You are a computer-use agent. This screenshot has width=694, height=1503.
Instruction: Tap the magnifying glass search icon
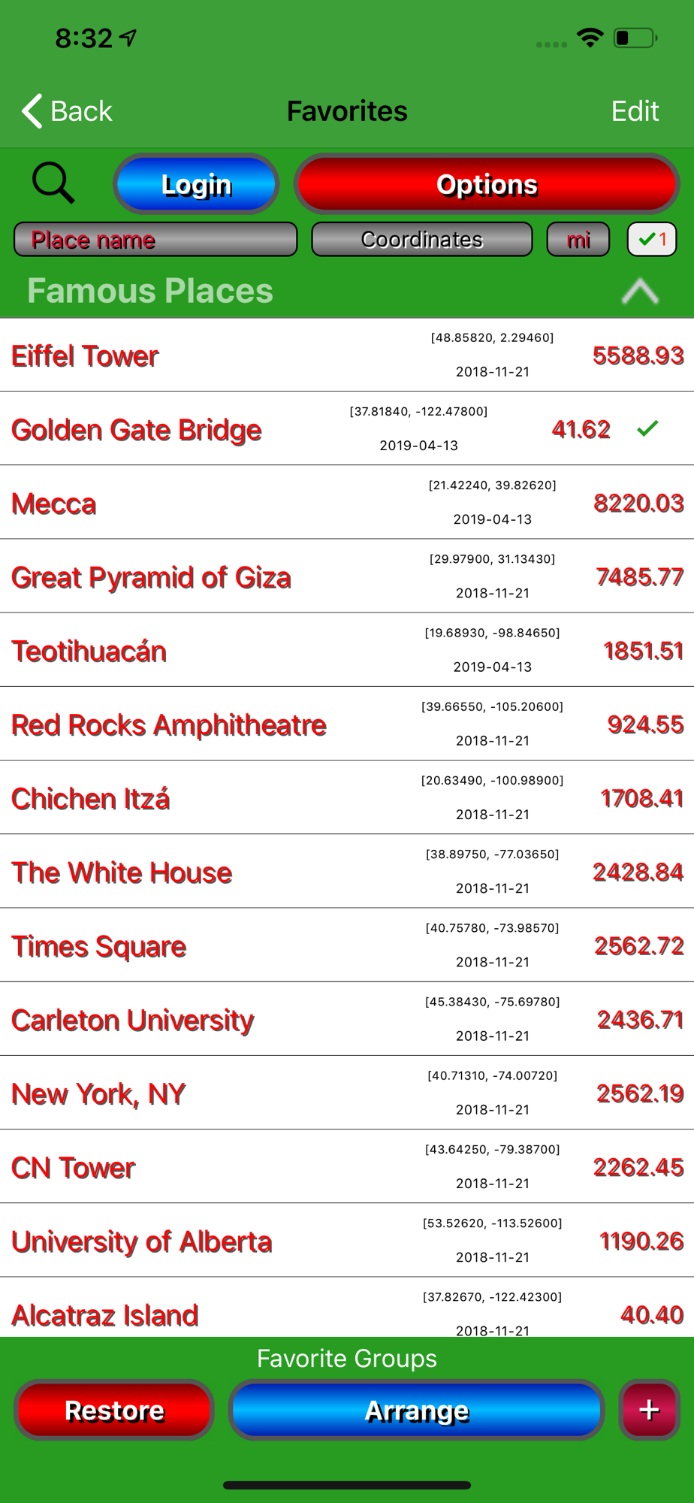coord(53,183)
